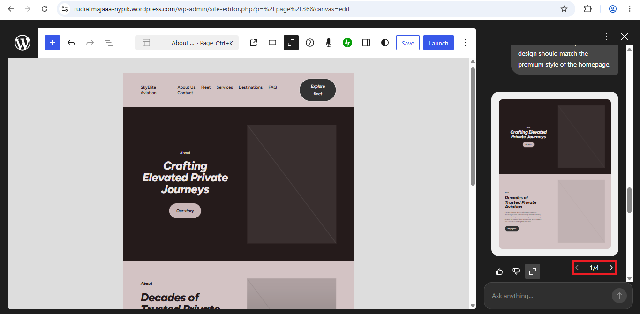Click the greyed-out browser forward arrow
Screen dimensions: 640x314
pyautogui.click(x=28, y=9)
